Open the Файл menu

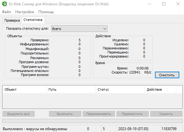[x=7, y=12]
